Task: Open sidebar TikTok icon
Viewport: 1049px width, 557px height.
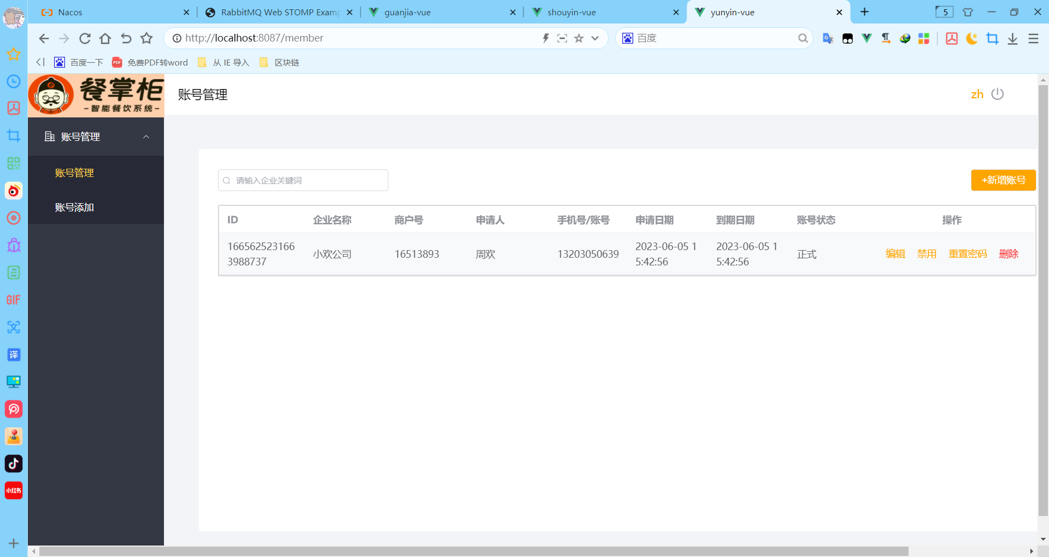Action: [14, 464]
